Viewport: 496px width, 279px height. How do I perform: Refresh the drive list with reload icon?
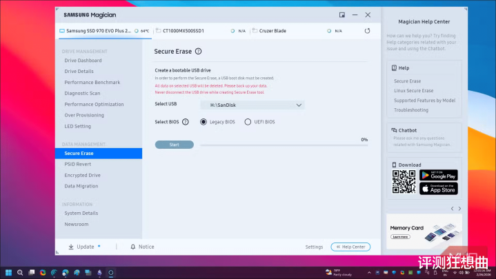point(367,31)
